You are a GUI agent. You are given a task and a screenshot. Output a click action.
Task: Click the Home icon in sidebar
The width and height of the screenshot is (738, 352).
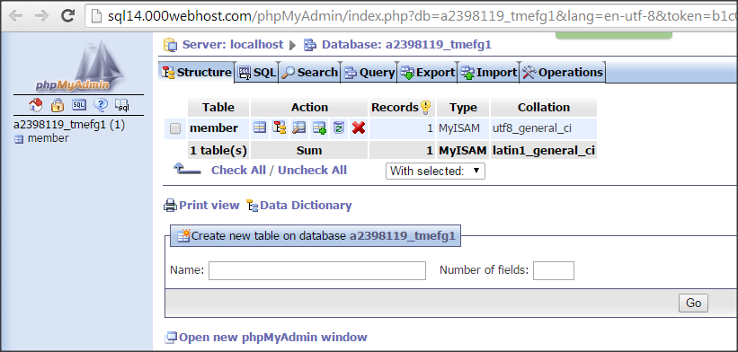35,105
